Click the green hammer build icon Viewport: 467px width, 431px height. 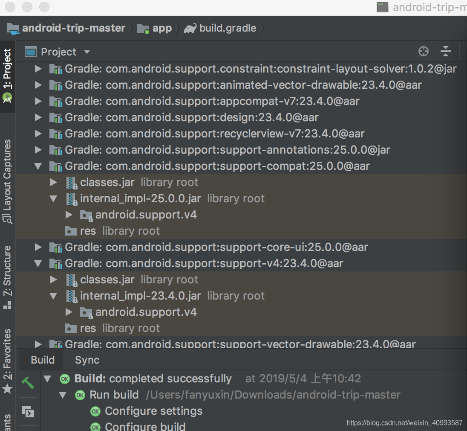click(28, 383)
